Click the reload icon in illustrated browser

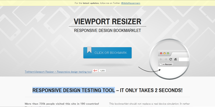click(171, 59)
